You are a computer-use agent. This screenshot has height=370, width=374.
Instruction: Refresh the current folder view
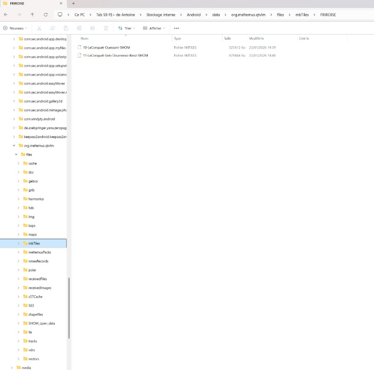45,14
